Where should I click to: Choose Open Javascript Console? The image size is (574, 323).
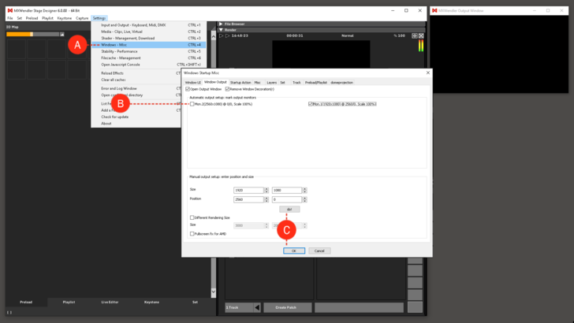(148, 65)
